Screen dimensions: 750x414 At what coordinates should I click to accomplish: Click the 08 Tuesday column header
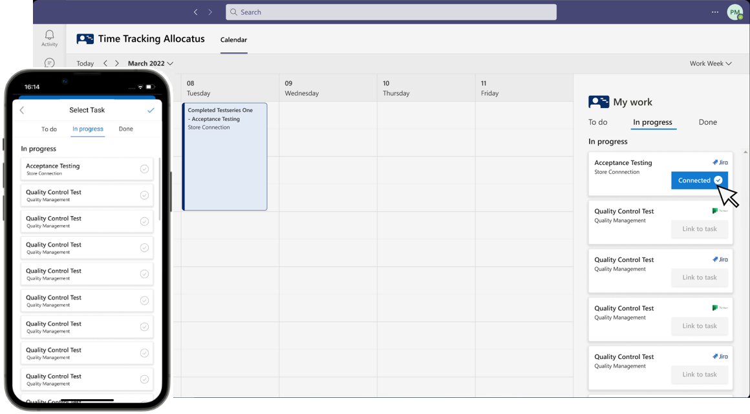230,88
